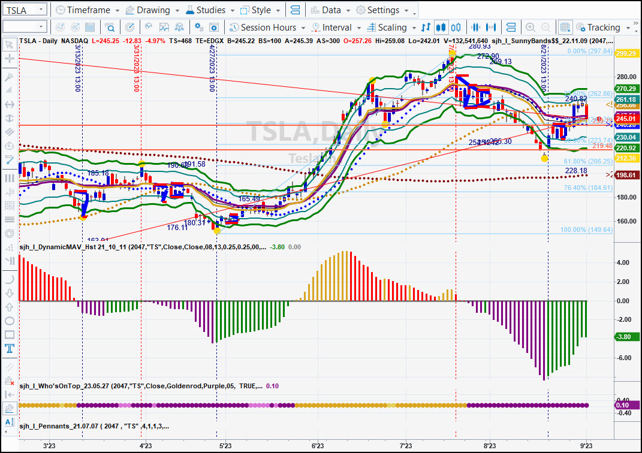642x453 pixels.
Task: Switch chart to OHLC bar style
Action: point(426,28)
